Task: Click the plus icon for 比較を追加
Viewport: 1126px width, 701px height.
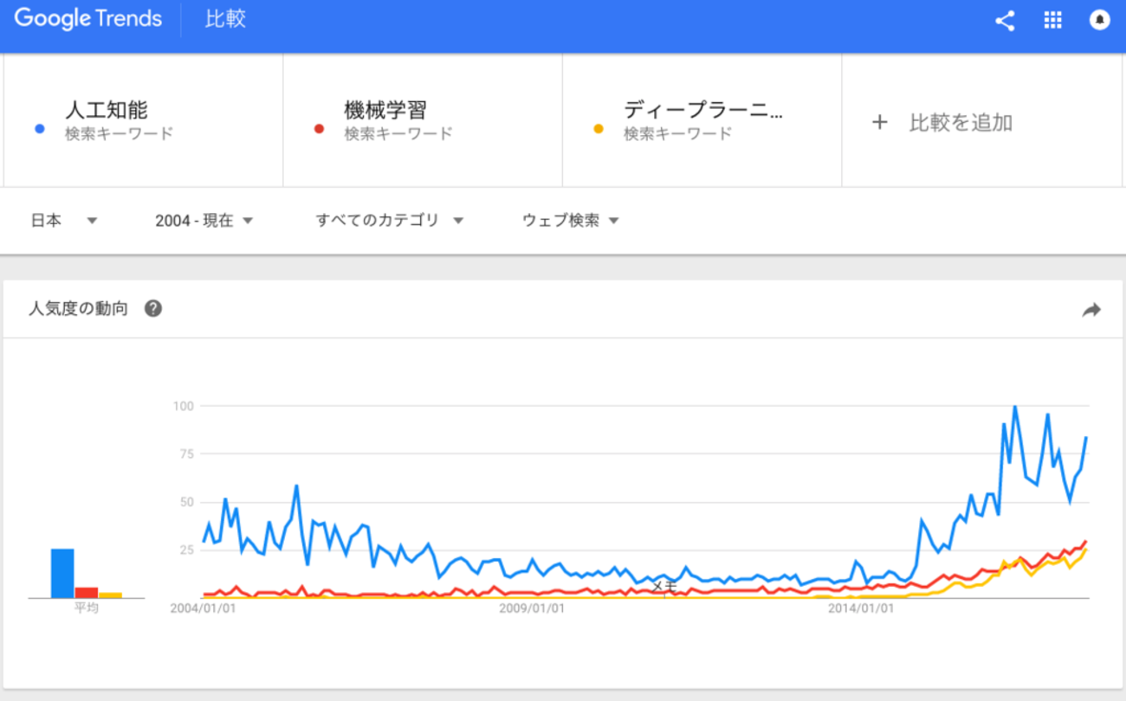Action: 879,122
